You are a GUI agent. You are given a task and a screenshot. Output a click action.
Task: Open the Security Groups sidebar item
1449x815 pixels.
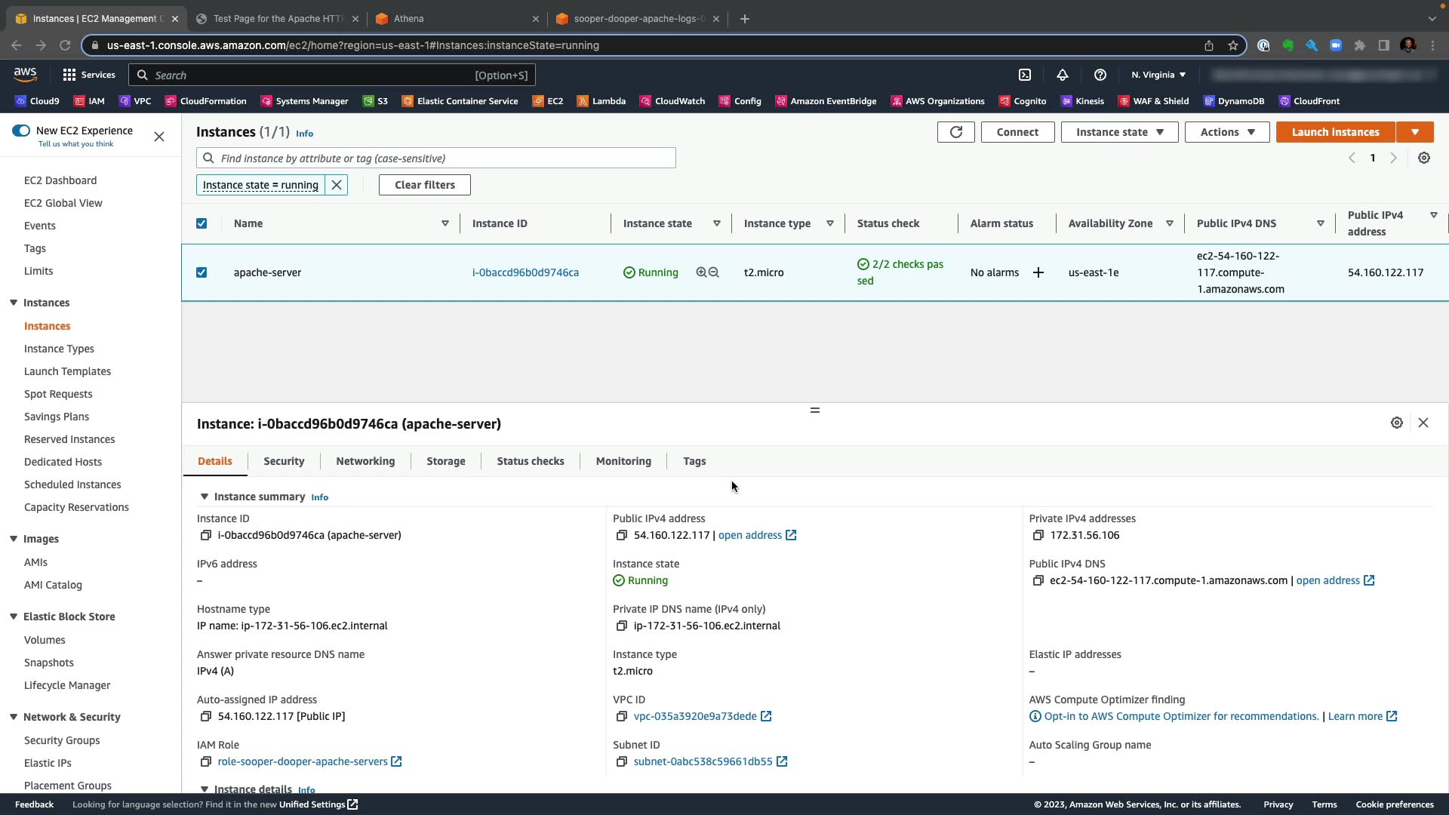(62, 740)
